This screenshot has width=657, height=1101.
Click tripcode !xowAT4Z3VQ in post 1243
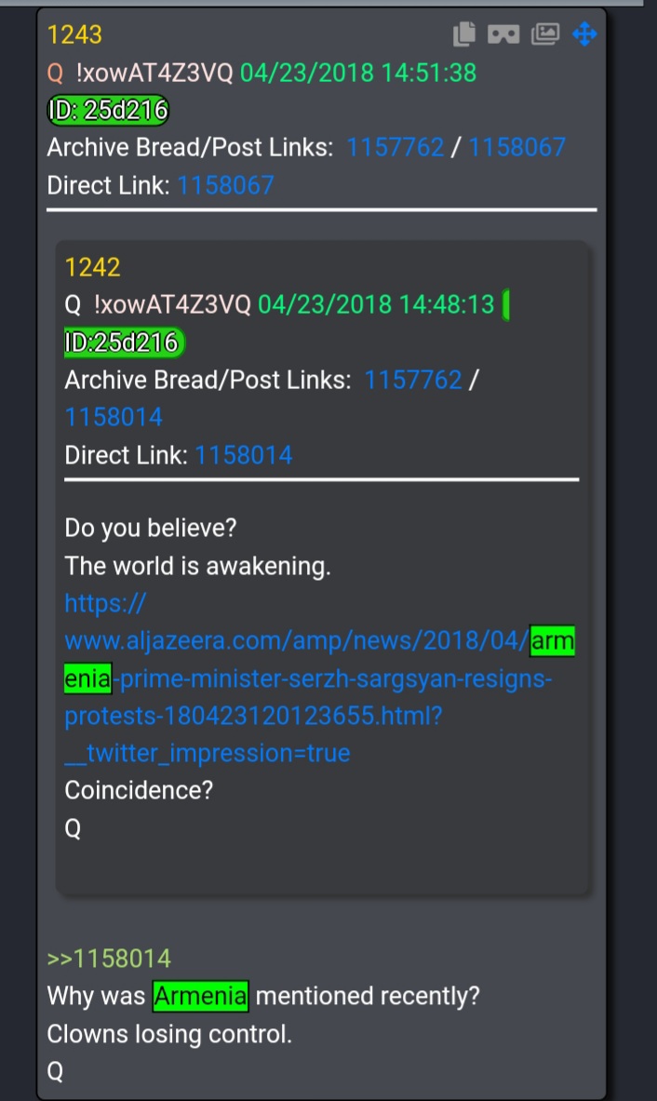(x=154, y=73)
